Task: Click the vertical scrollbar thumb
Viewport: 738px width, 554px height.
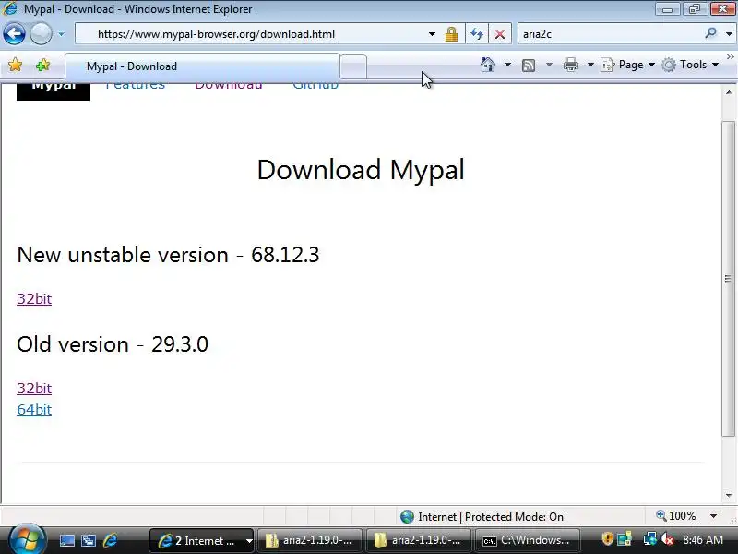Action: point(728,279)
